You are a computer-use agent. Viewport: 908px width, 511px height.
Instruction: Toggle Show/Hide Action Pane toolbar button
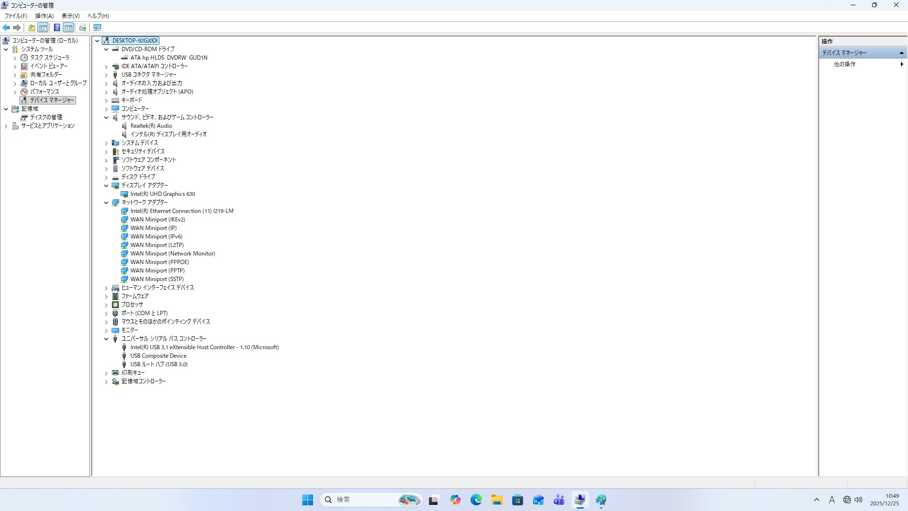point(69,27)
